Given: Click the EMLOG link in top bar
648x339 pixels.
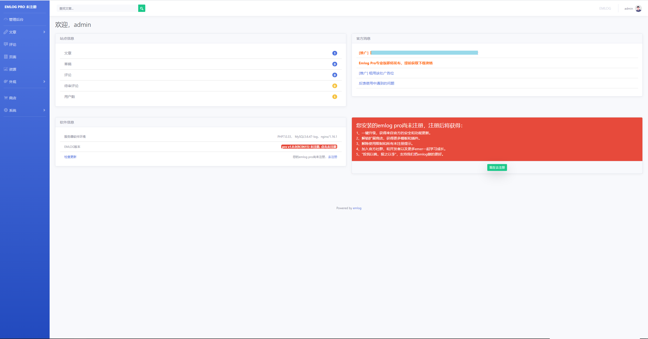Looking at the screenshot, I should pos(605,8).
